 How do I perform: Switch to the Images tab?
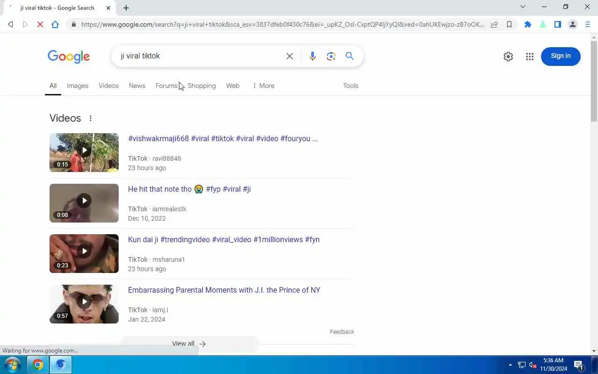click(78, 86)
